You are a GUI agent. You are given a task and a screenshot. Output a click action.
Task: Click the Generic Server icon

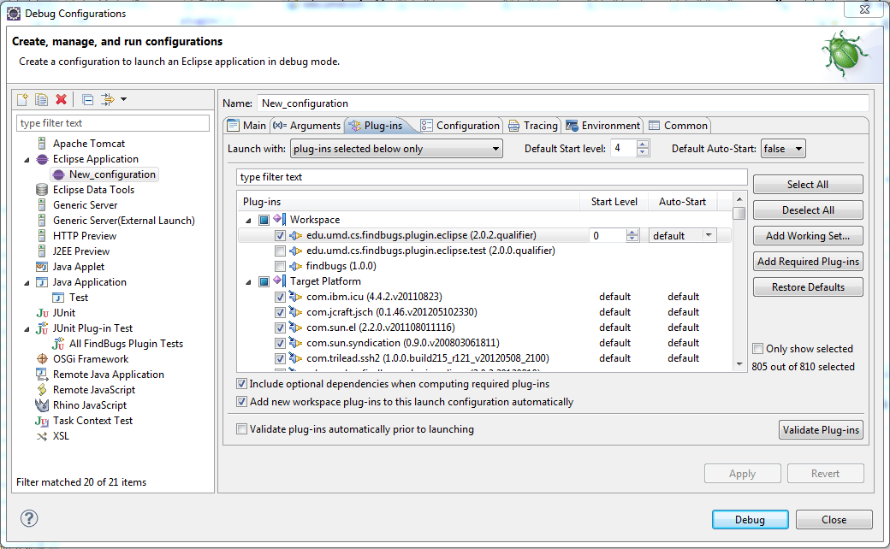42,205
